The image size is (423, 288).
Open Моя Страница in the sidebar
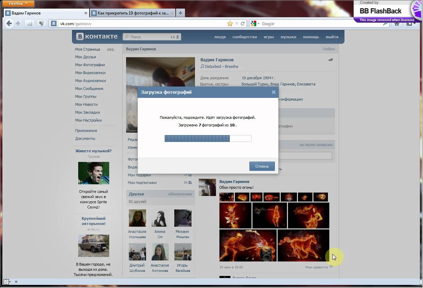87,49
